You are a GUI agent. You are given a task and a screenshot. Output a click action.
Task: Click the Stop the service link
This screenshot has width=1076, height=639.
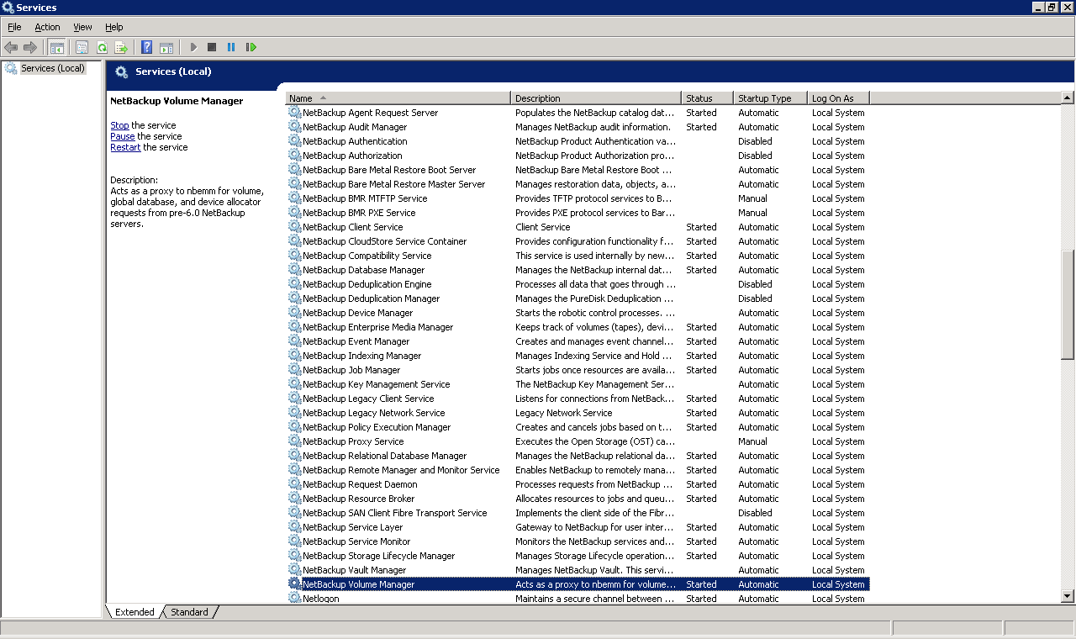click(x=119, y=125)
